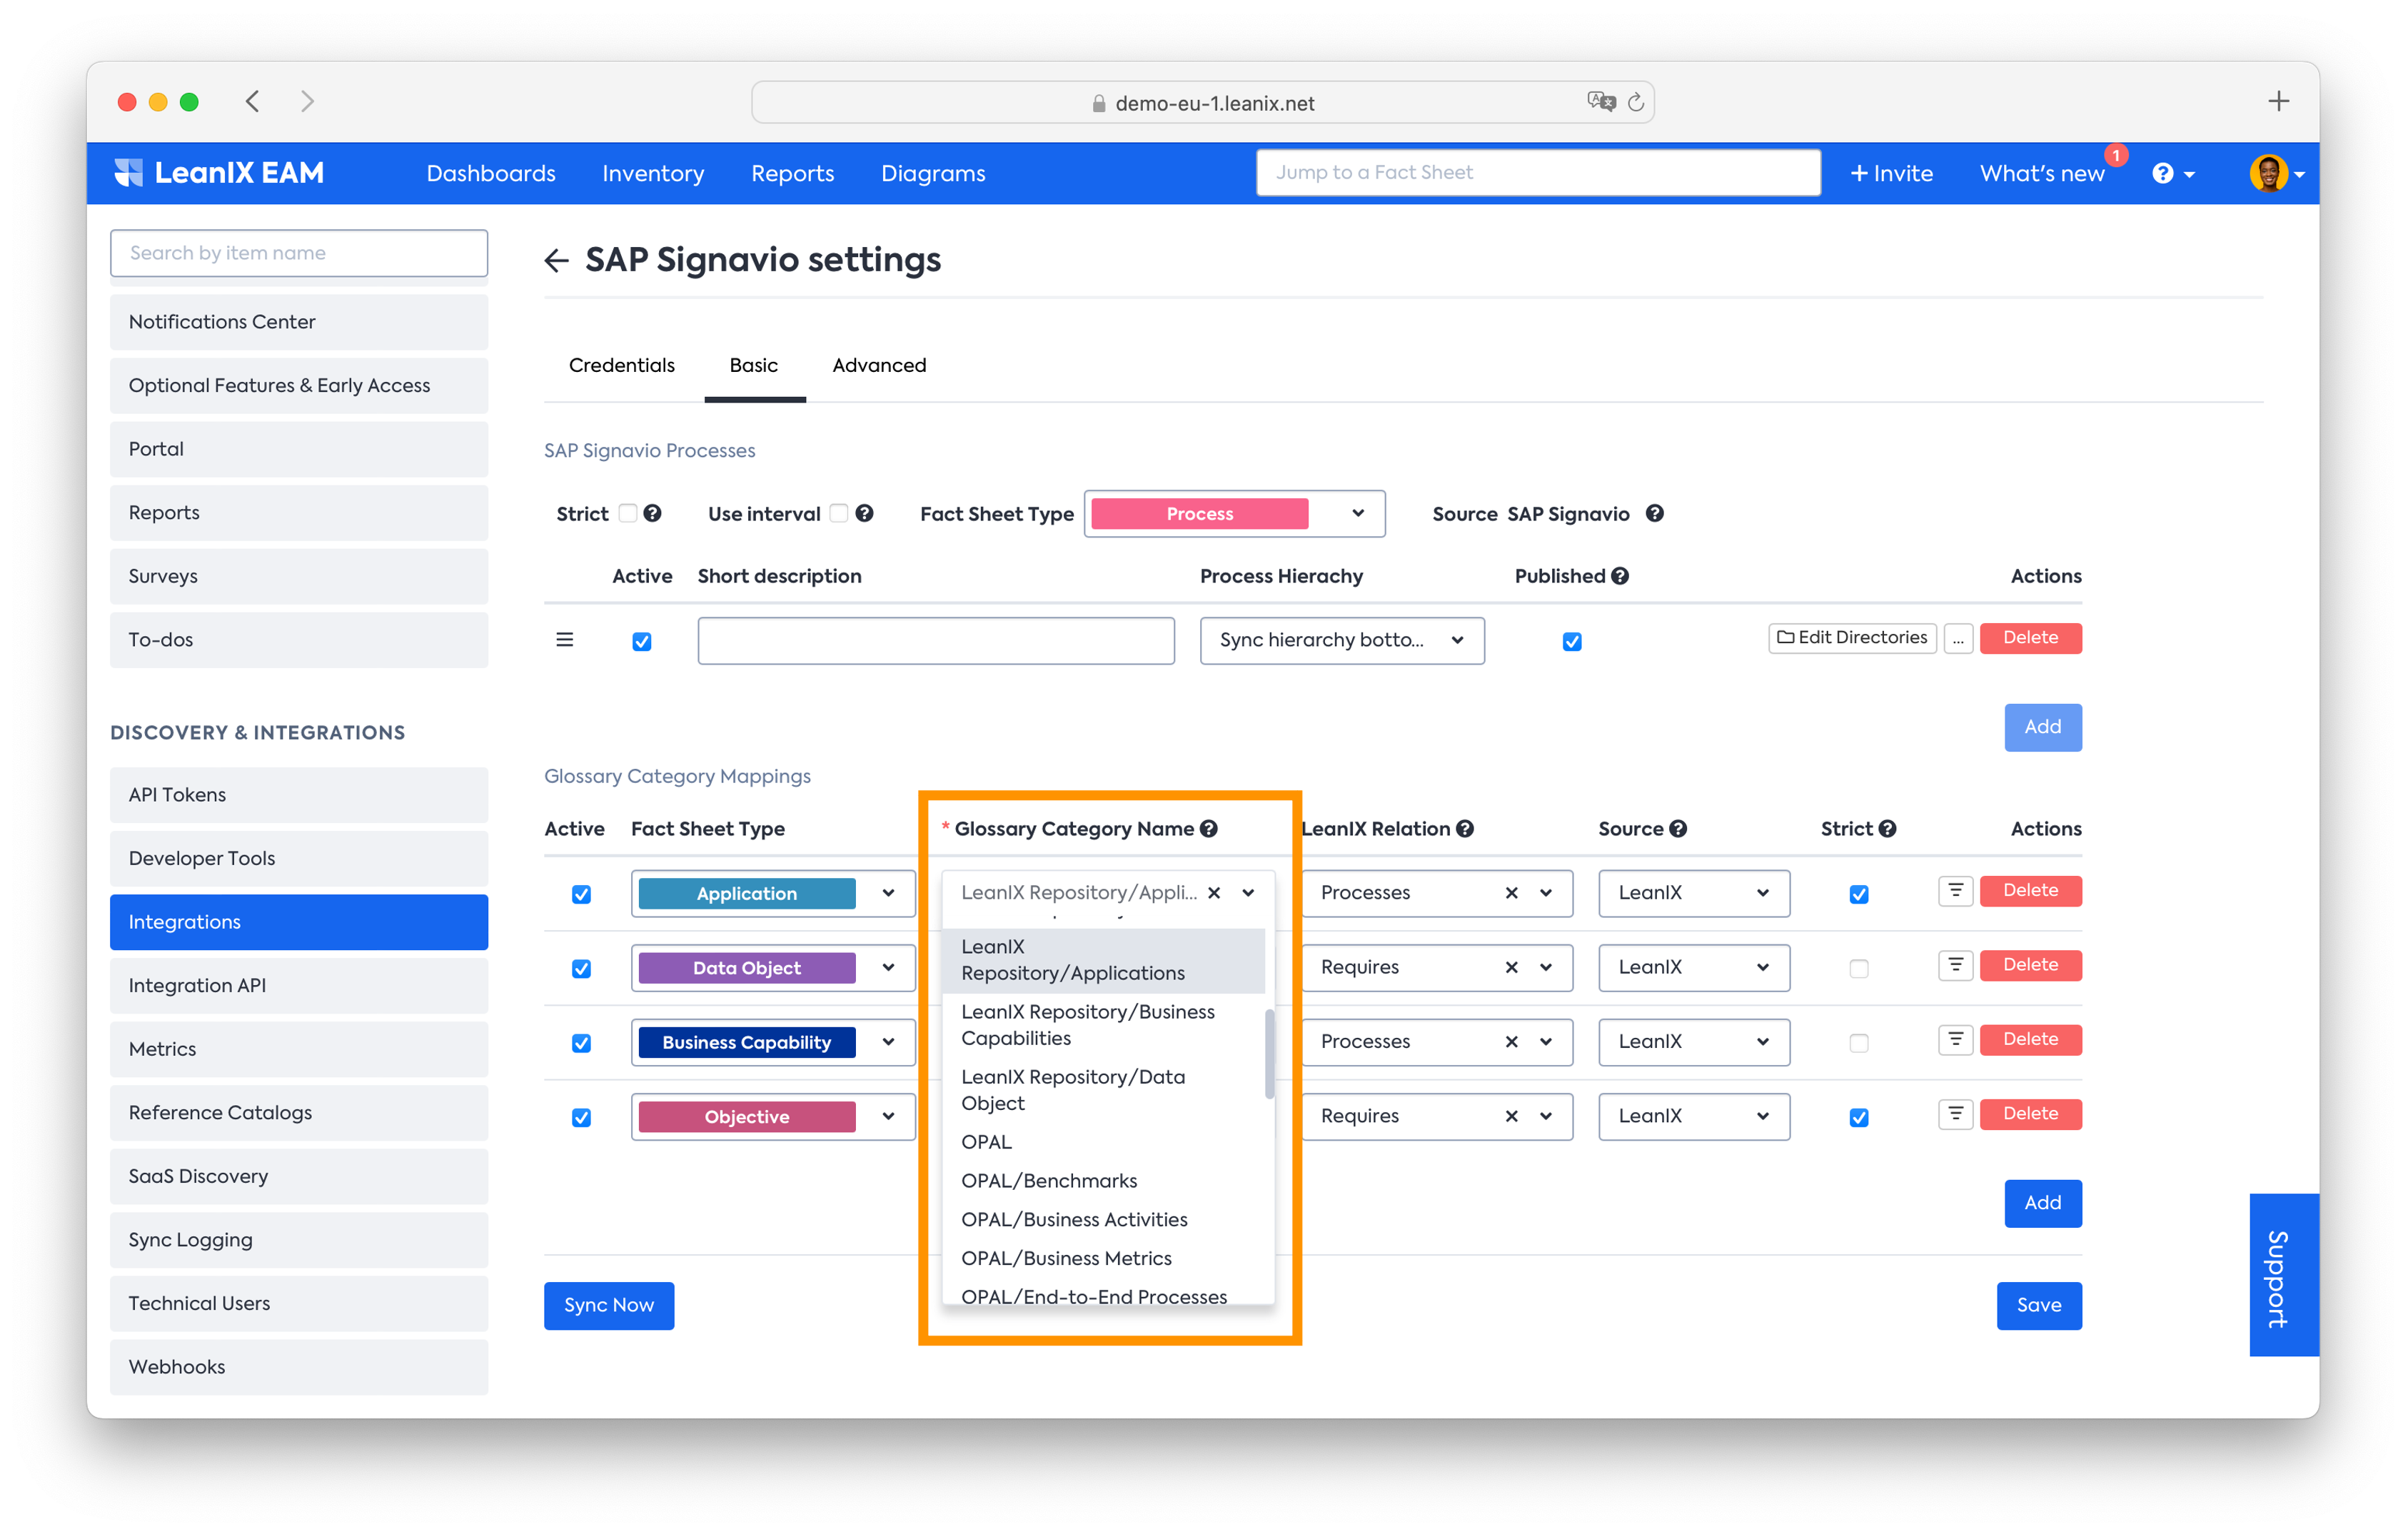Toggle Active checkbox for Business Capability mapping

click(x=581, y=1043)
